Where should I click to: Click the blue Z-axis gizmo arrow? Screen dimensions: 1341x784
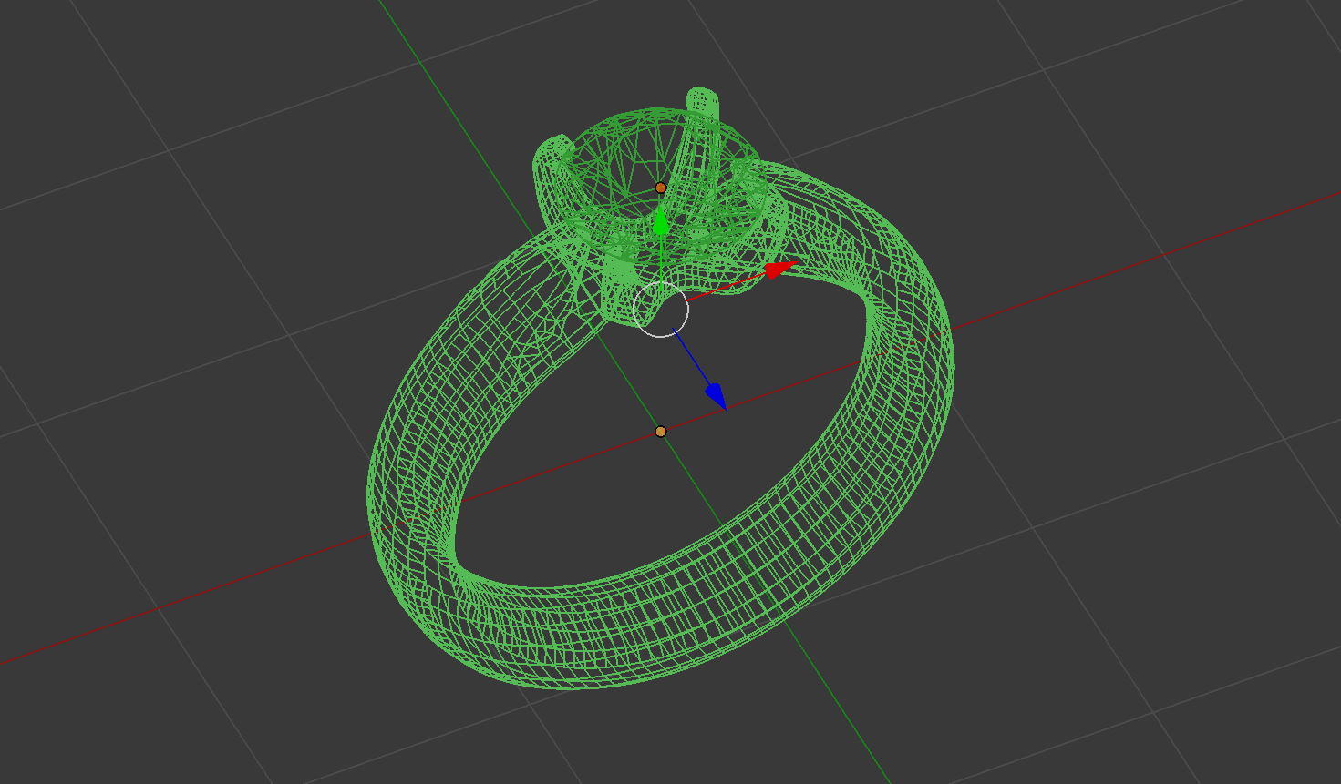coord(717,396)
